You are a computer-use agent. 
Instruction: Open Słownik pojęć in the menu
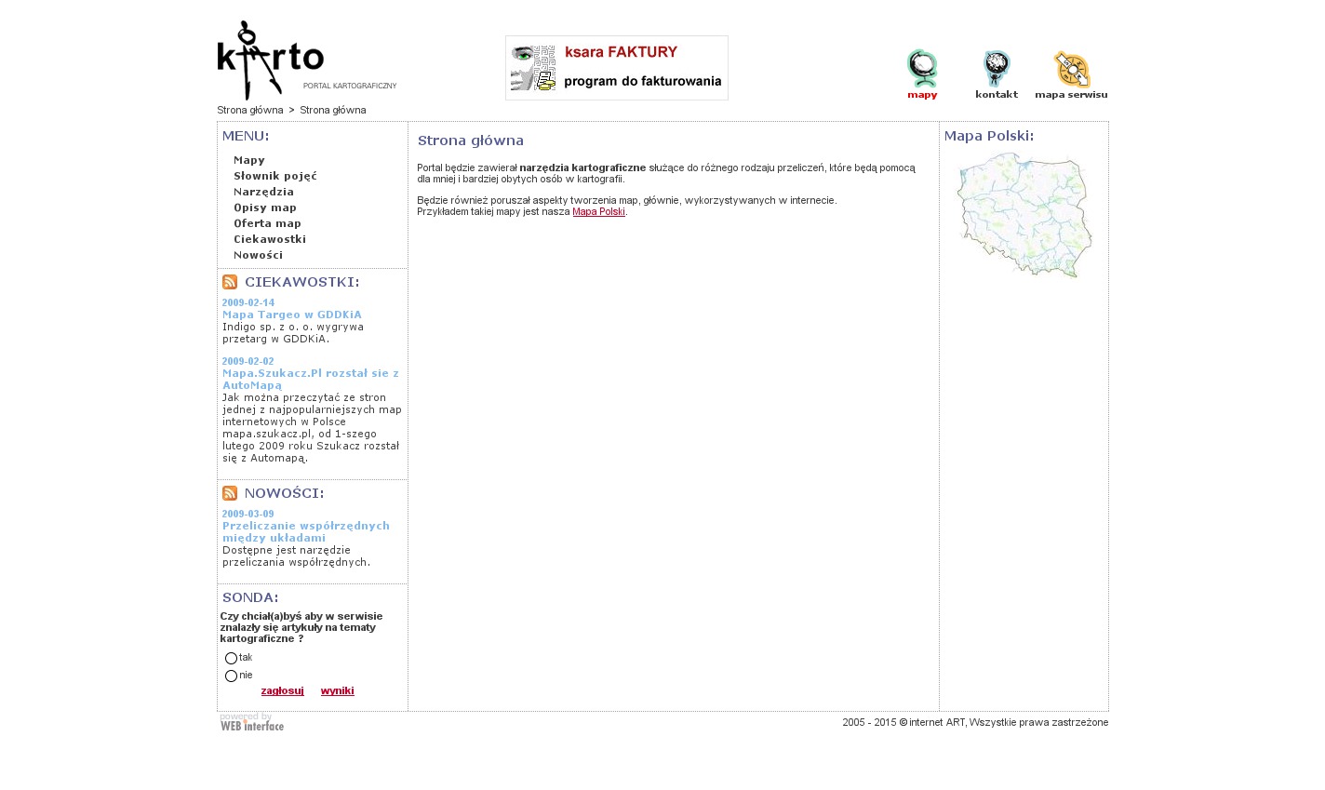point(275,176)
